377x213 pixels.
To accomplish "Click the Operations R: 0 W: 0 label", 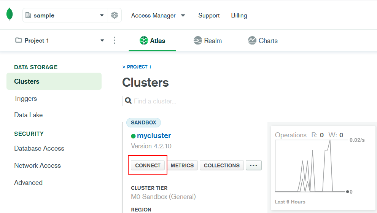I will (x=309, y=135).
